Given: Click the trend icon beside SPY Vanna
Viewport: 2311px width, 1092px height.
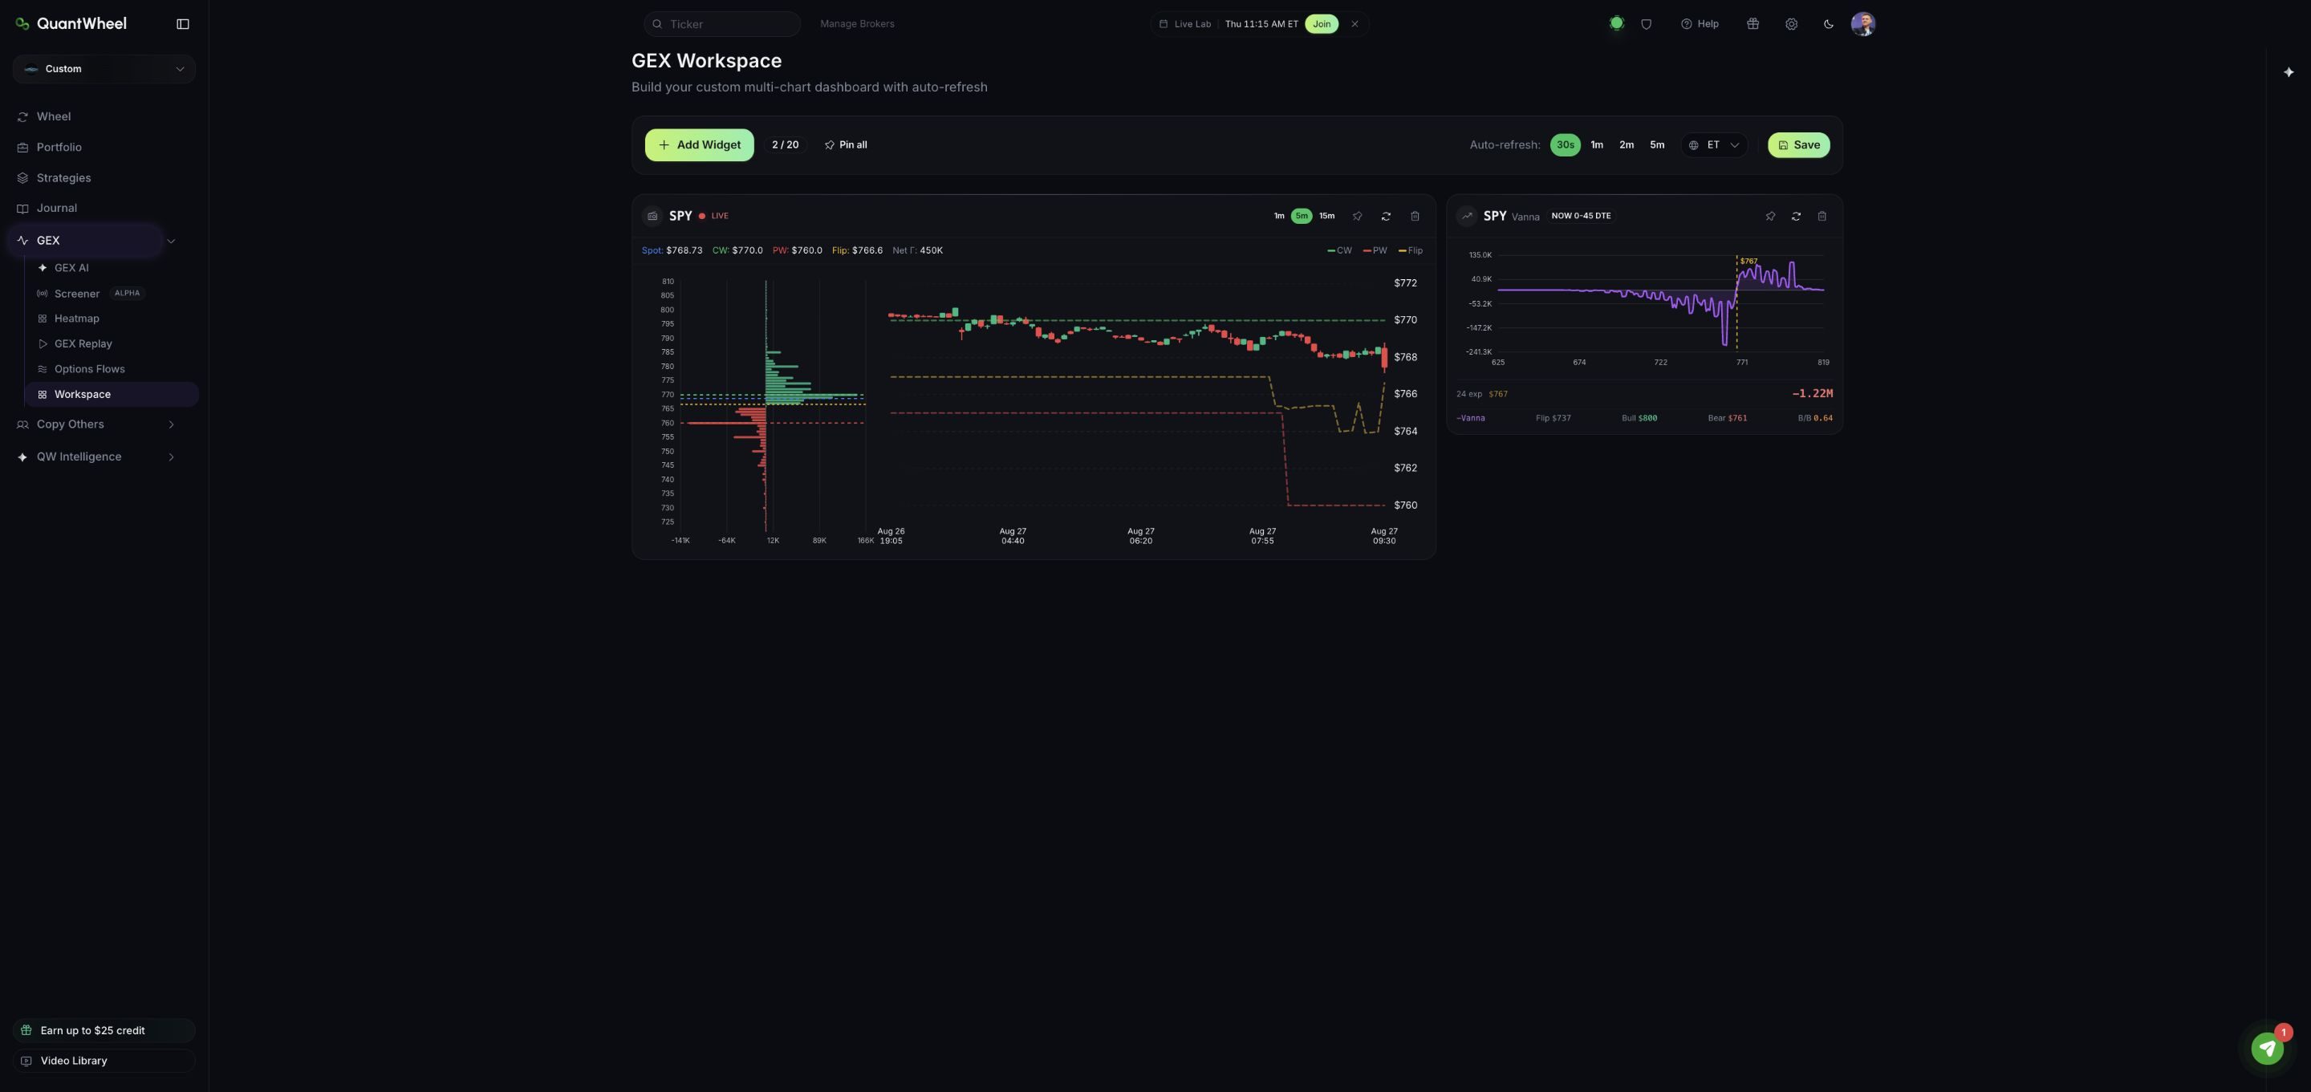Looking at the screenshot, I should [x=1466, y=217].
